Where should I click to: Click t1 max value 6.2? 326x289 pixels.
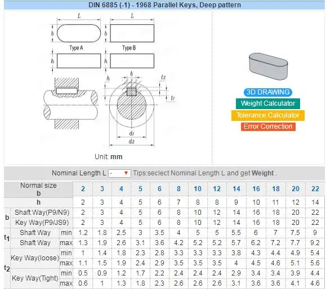tap(256, 243)
